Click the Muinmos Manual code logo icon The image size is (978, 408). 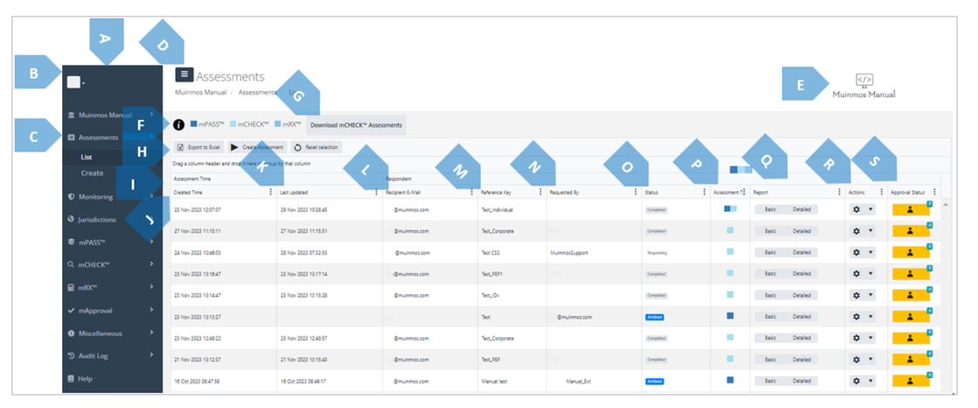click(863, 80)
